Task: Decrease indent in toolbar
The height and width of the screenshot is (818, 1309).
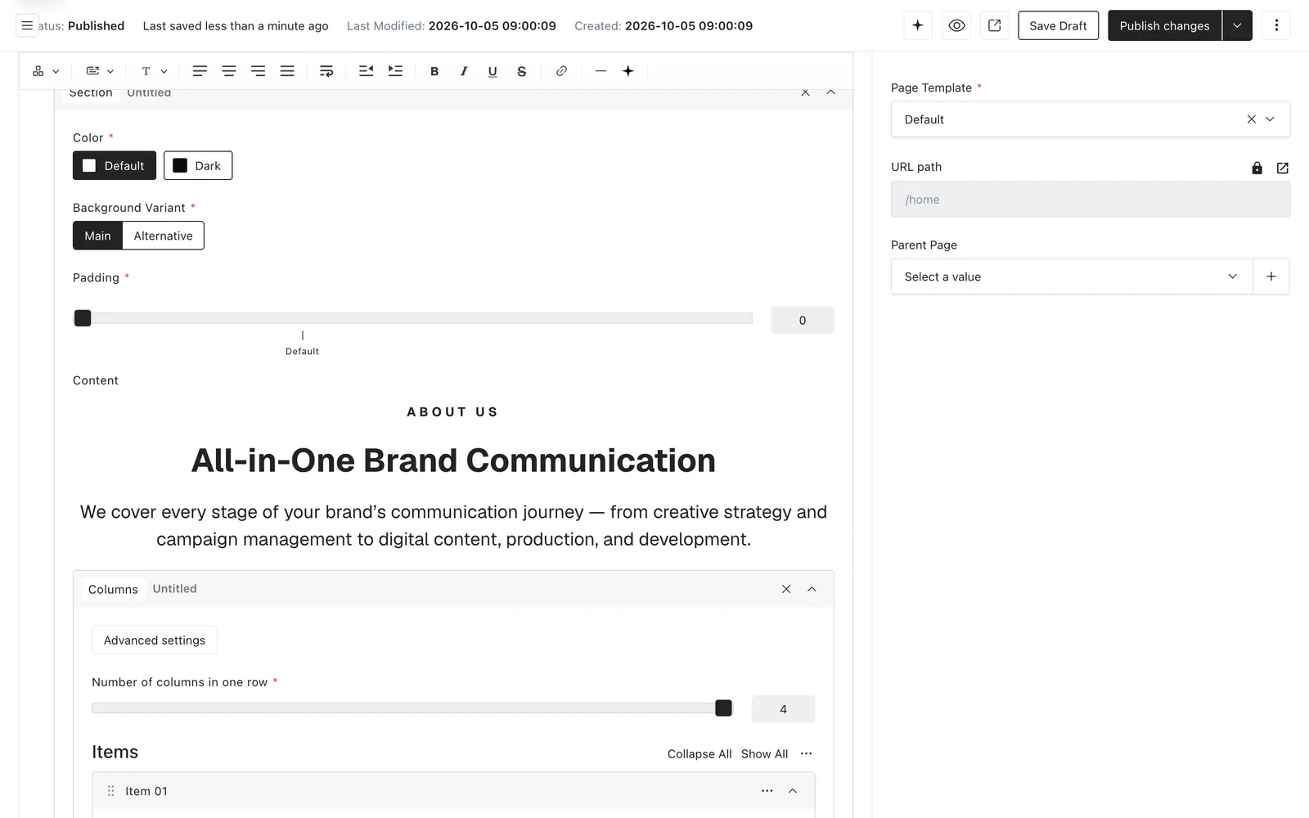Action: tap(366, 71)
